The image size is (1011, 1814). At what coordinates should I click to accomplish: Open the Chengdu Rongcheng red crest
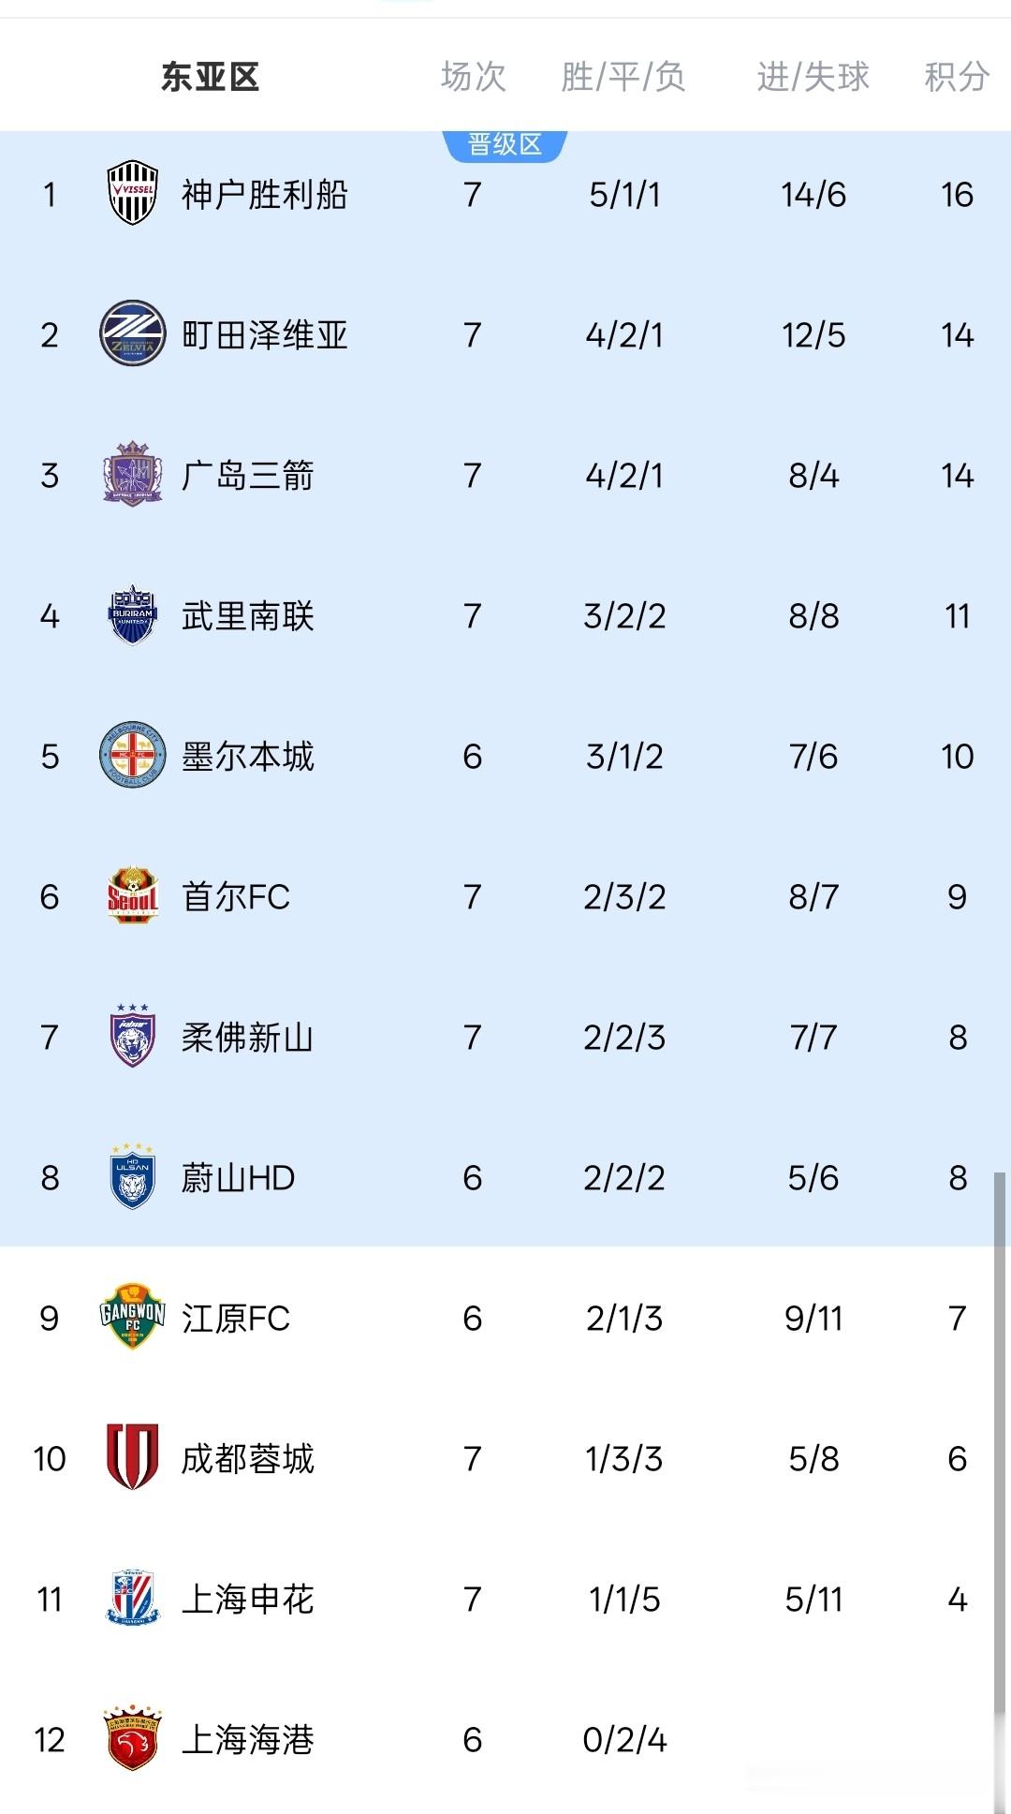coord(132,1458)
